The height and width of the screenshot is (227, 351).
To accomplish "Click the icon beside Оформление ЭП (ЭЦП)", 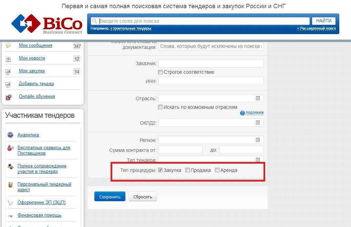I will [x=10, y=203].
